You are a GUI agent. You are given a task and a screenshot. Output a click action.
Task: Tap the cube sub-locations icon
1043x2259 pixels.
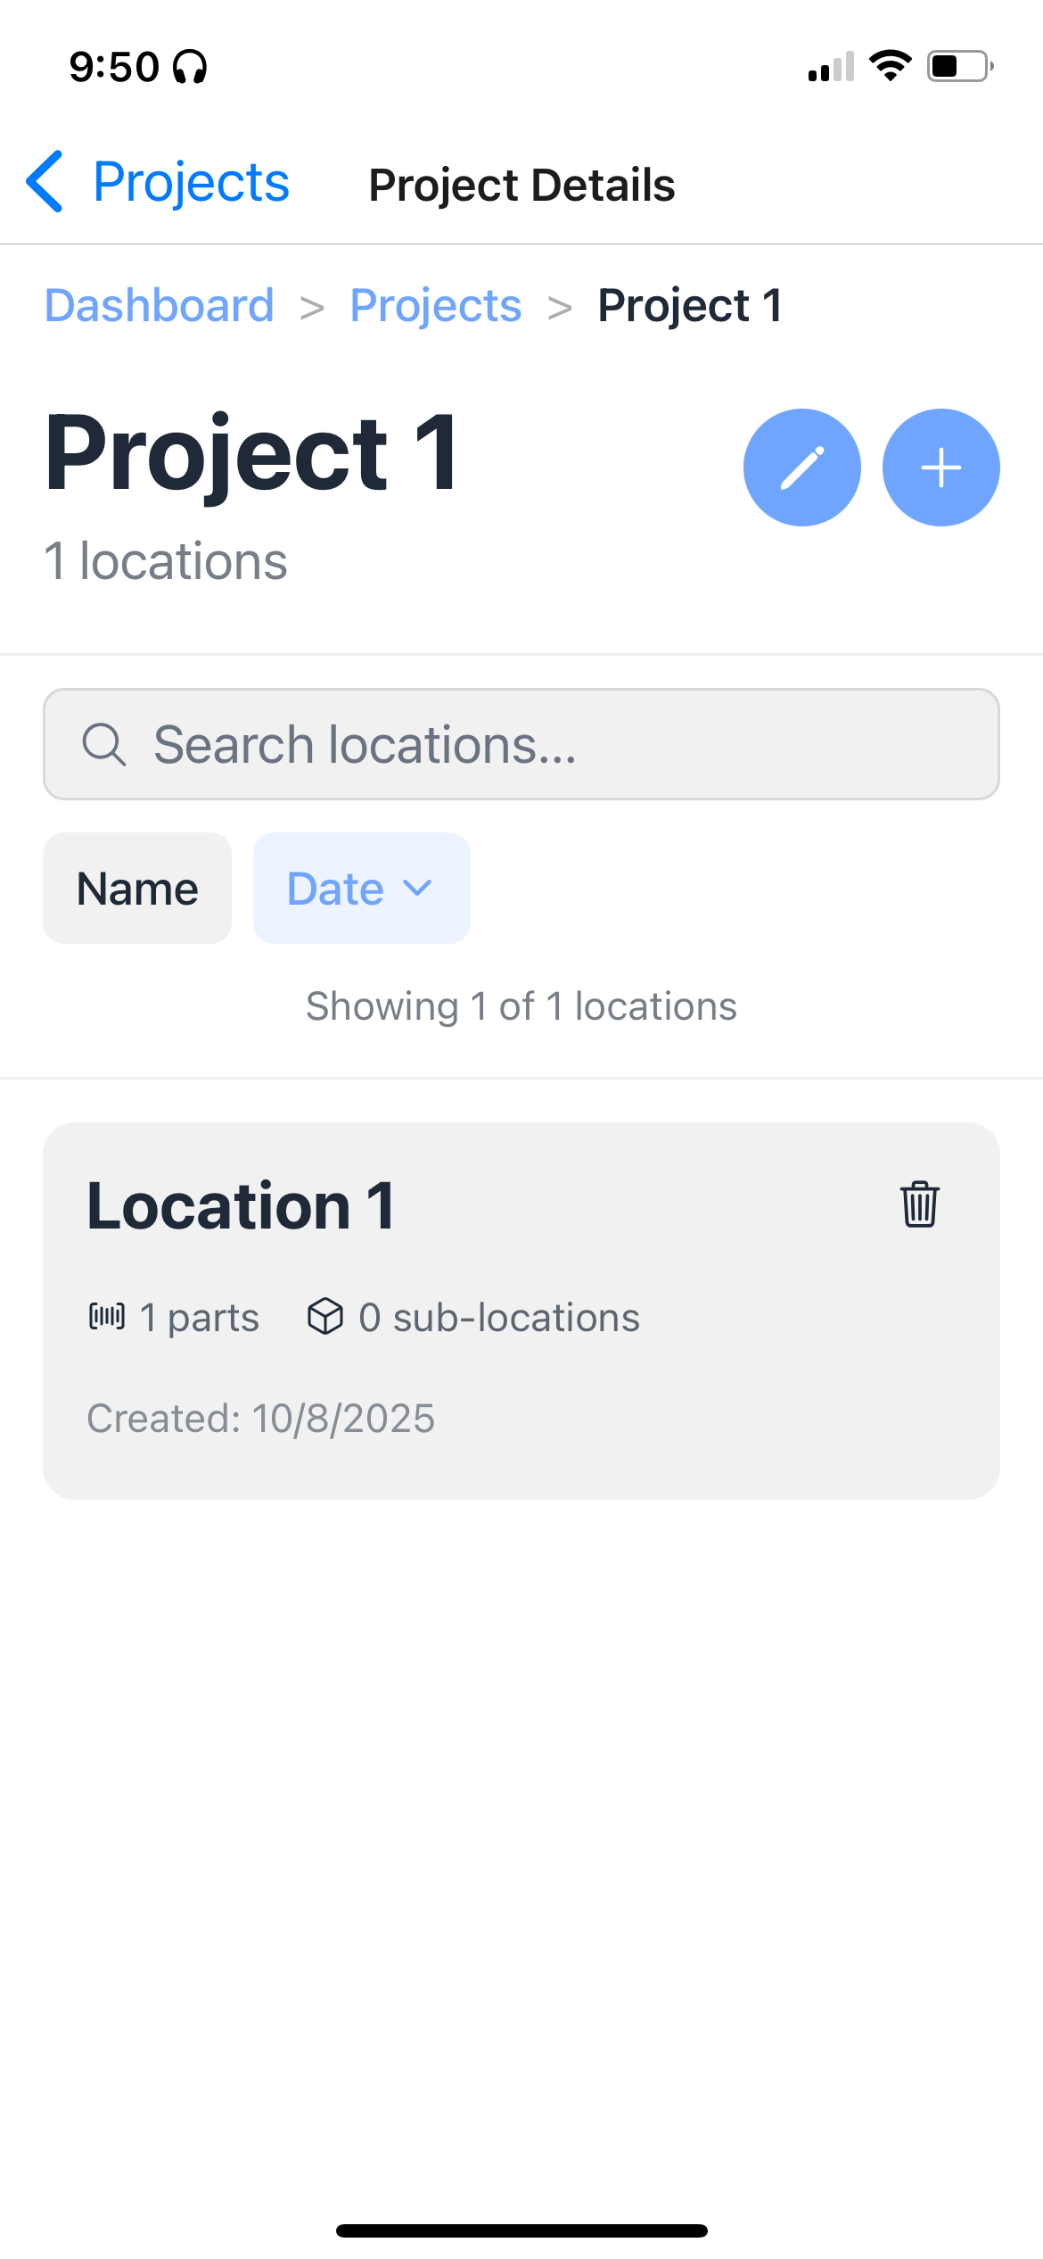[325, 1316]
